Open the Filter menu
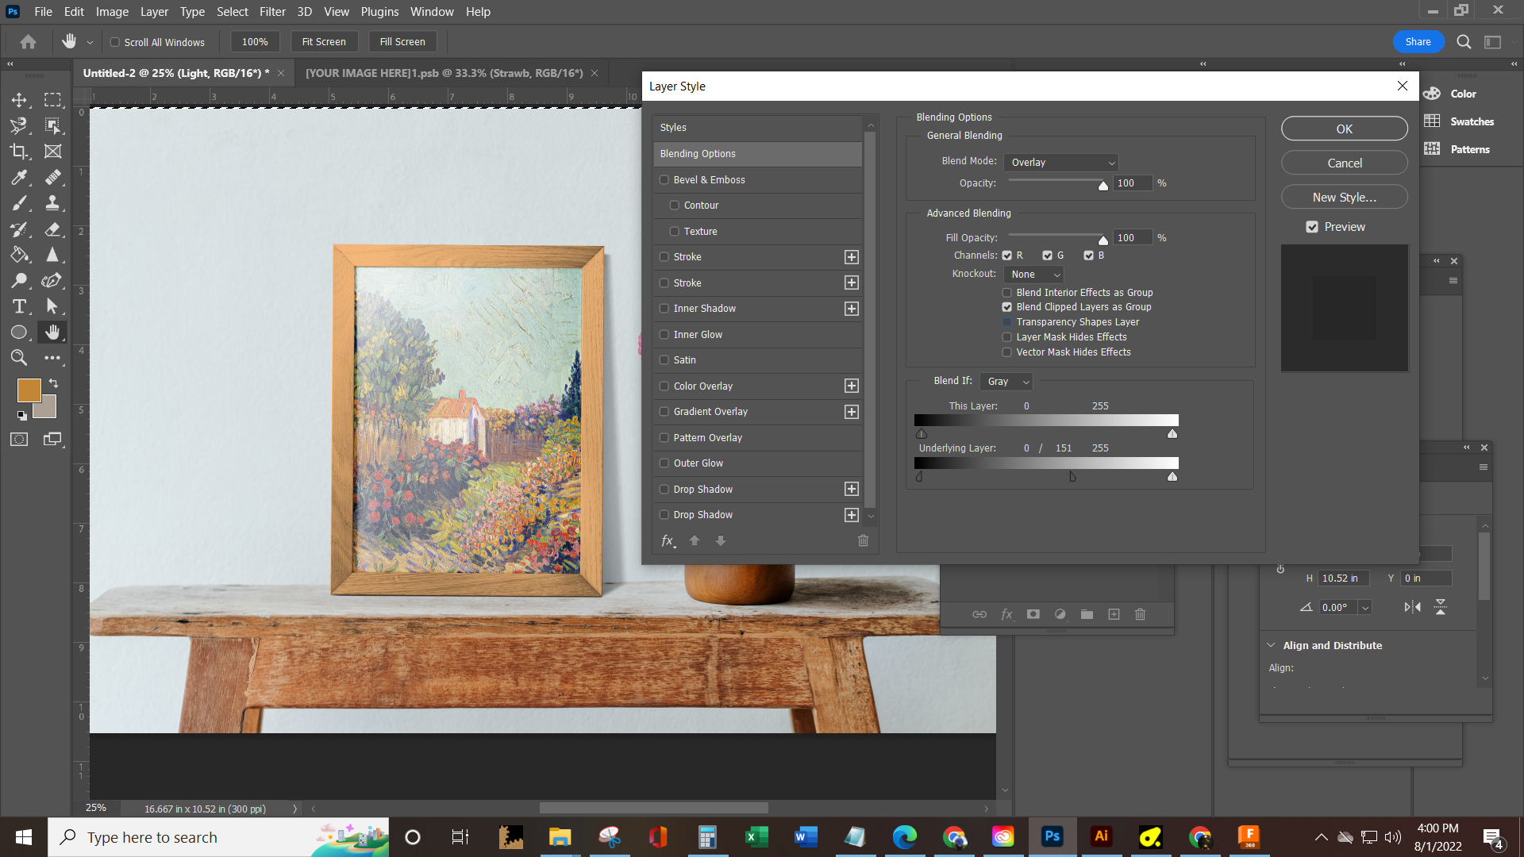Viewport: 1524px width, 857px height. coord(272,11)
